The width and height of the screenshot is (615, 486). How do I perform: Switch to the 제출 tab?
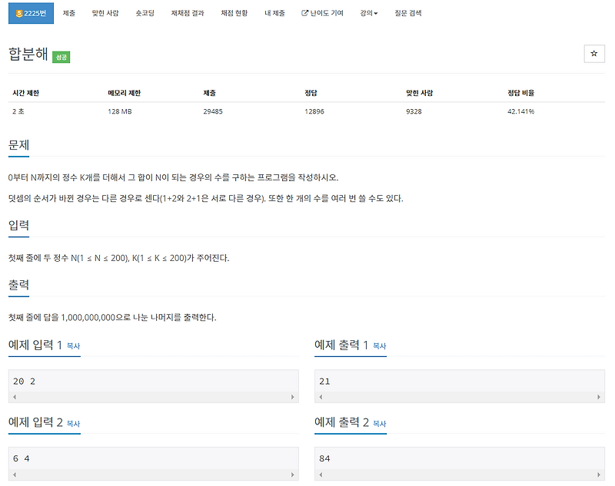69,12
